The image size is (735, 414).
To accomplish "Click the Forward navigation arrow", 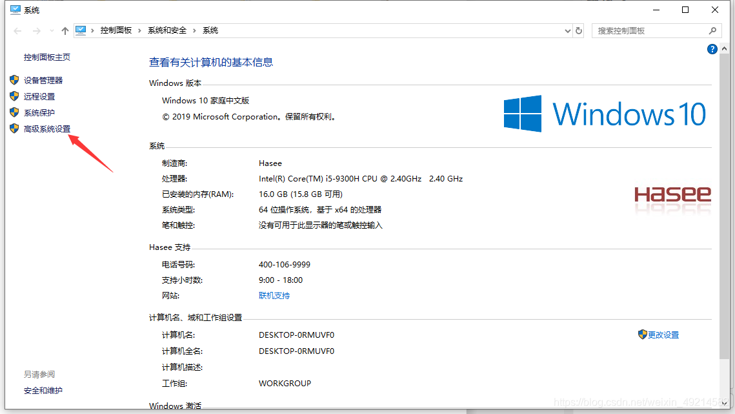I will (37, 31).
